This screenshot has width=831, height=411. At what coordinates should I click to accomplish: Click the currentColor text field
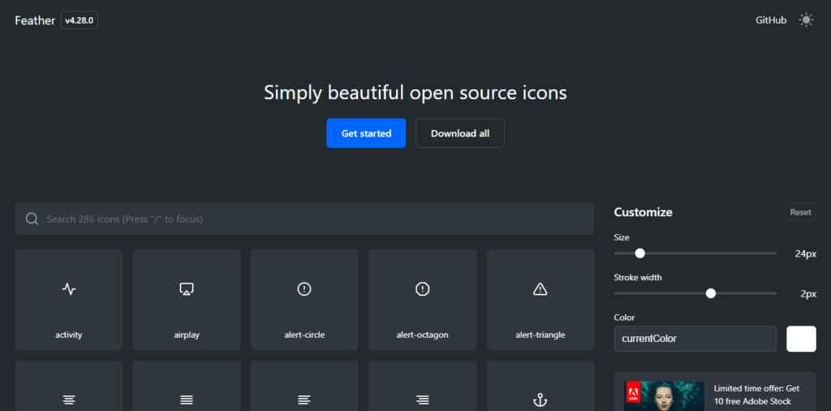coord(695,339)
